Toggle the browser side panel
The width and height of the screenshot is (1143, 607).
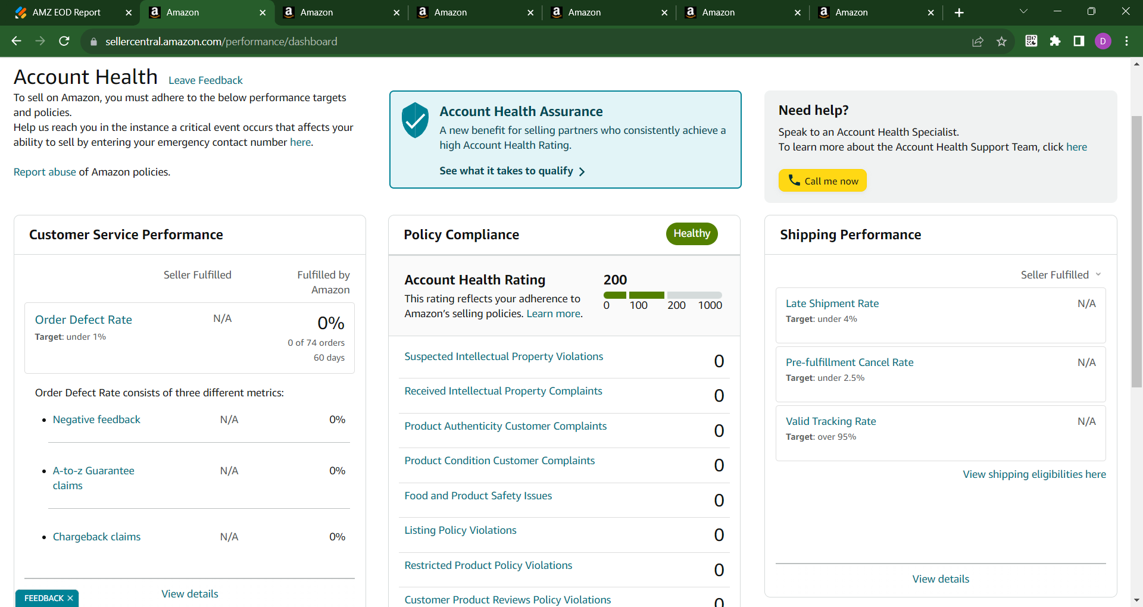point(1079,41)
